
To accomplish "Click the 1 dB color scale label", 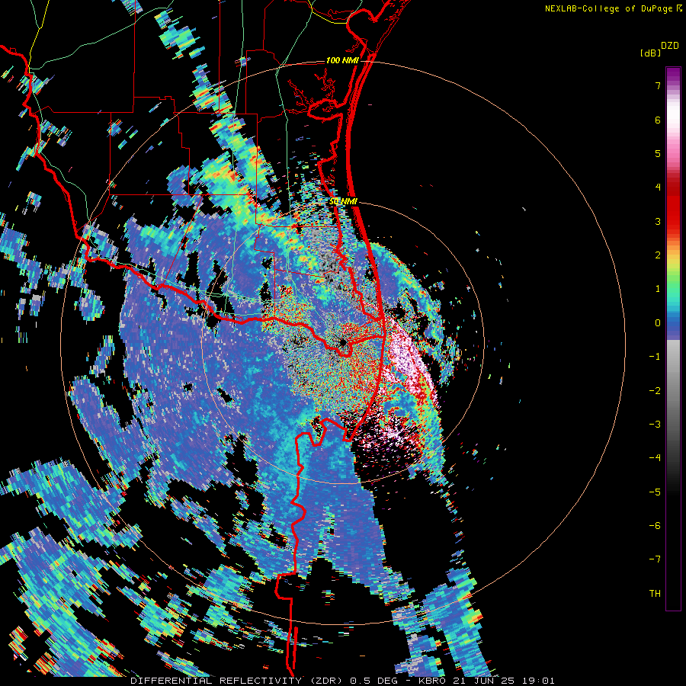I will pos(658,289).
